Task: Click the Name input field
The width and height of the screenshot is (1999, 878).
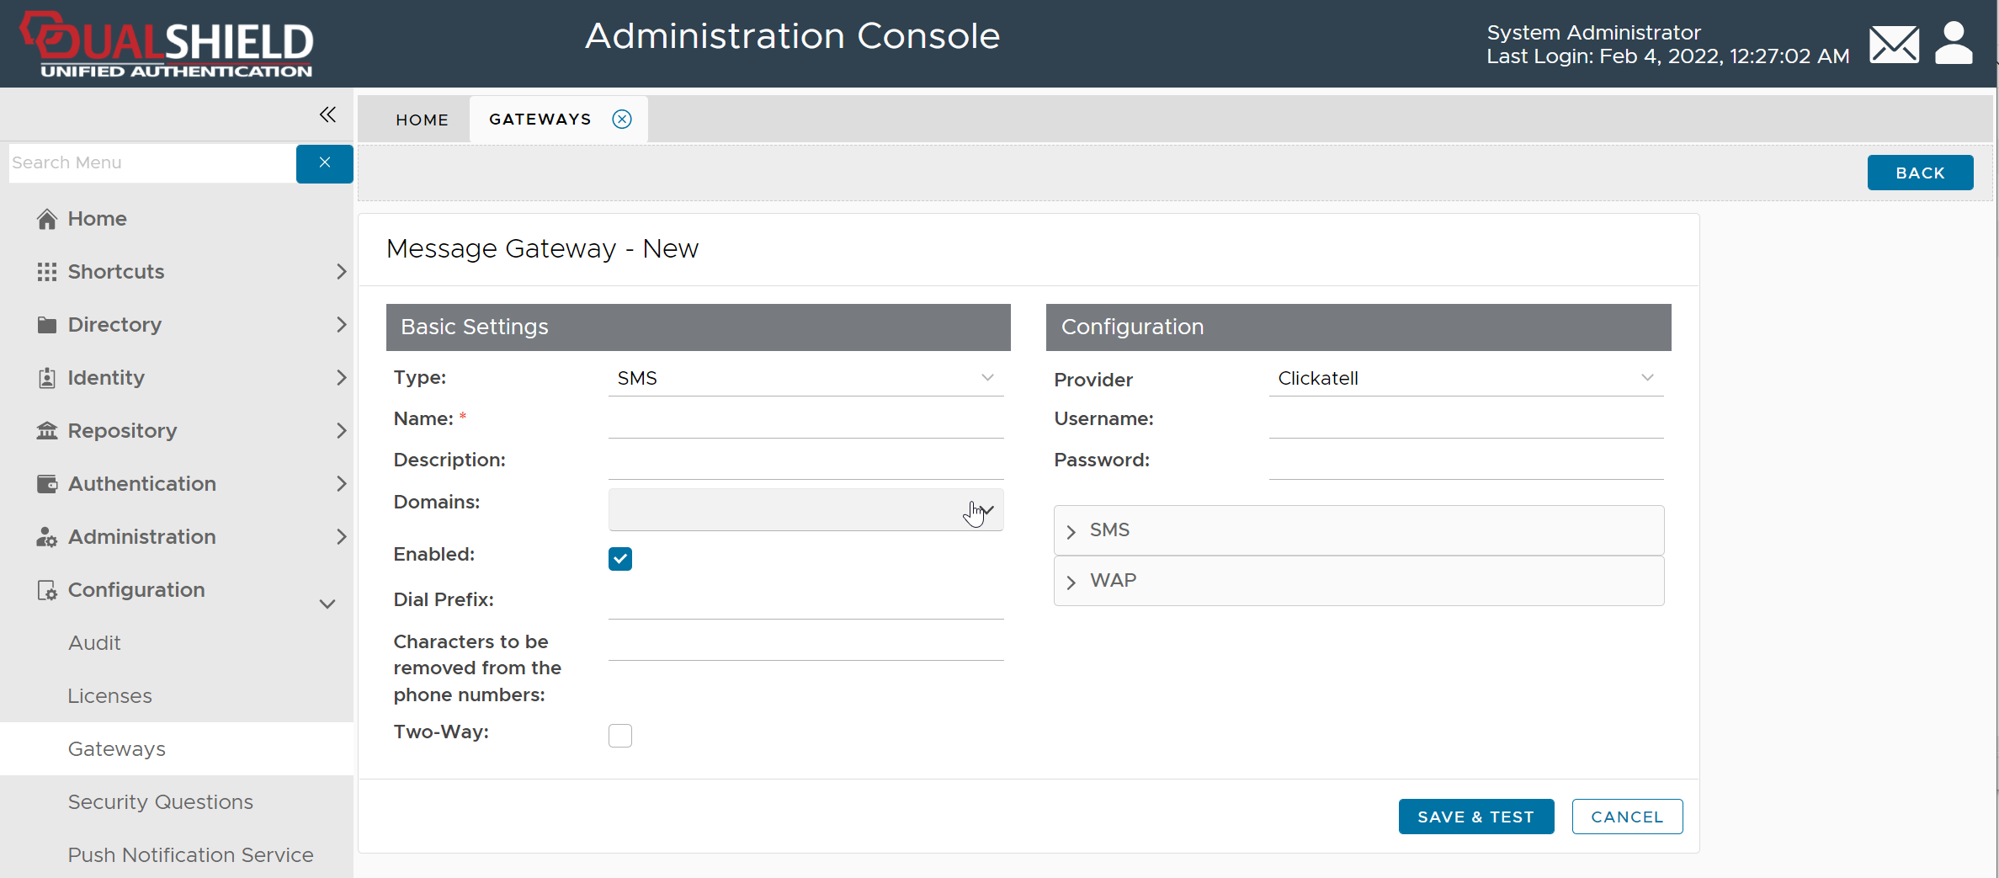Action: [805, 420]
